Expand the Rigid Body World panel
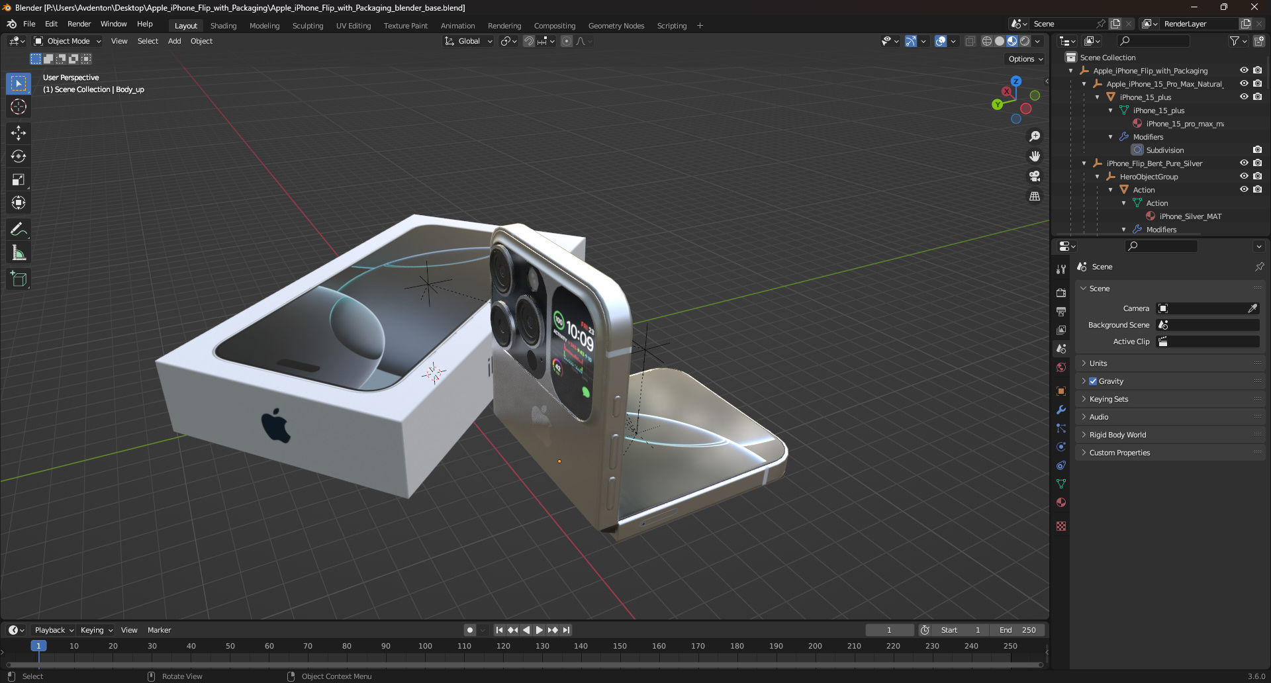The width and height of the screenshot is (1271, 683). click(1170, 435)
